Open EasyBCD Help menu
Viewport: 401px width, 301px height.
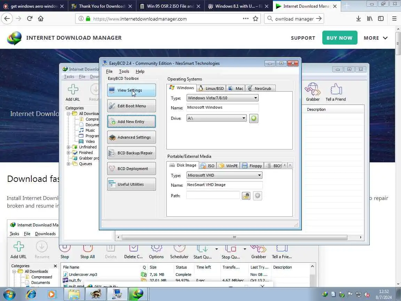coord(140,71)
